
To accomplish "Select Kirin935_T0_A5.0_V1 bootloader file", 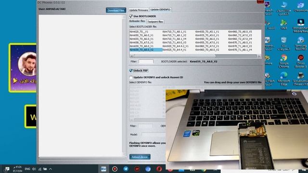I will [207, 35].
